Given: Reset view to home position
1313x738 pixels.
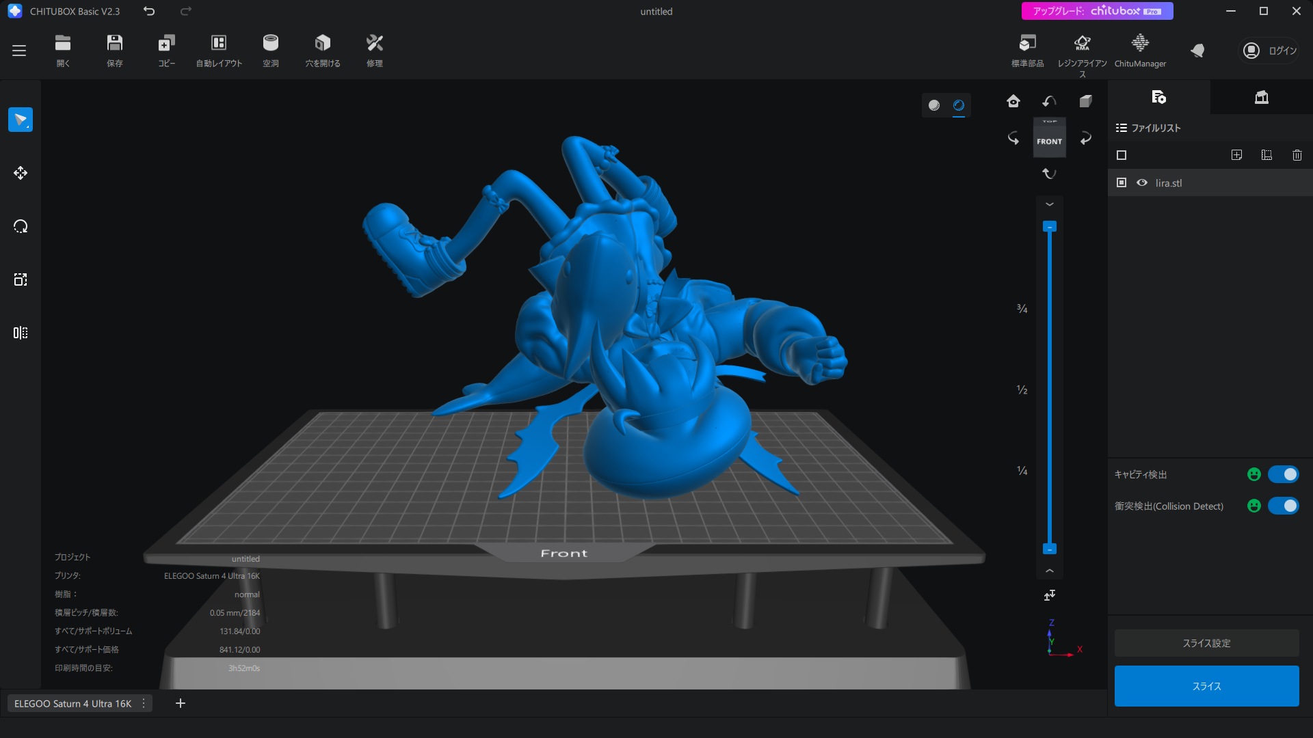Looking at the screenshot, I should [1013, 101].
